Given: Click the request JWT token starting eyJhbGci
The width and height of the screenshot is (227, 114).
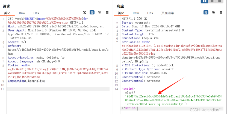Looking at the screenshot, I should [x=58, y=73].
